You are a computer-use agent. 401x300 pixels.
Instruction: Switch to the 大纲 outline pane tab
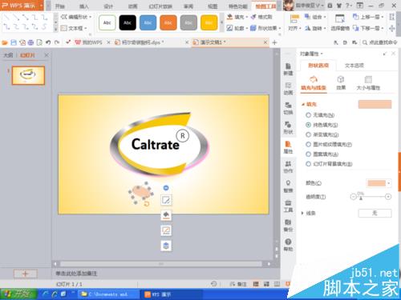[8, 55]
